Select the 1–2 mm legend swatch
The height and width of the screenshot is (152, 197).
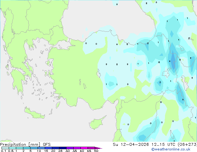click(20, 148)
